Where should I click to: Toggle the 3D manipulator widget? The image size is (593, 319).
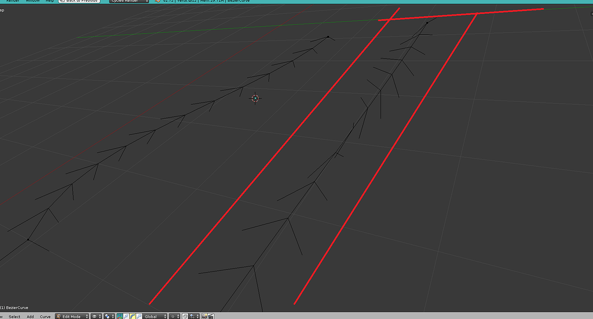click(120, 316)
